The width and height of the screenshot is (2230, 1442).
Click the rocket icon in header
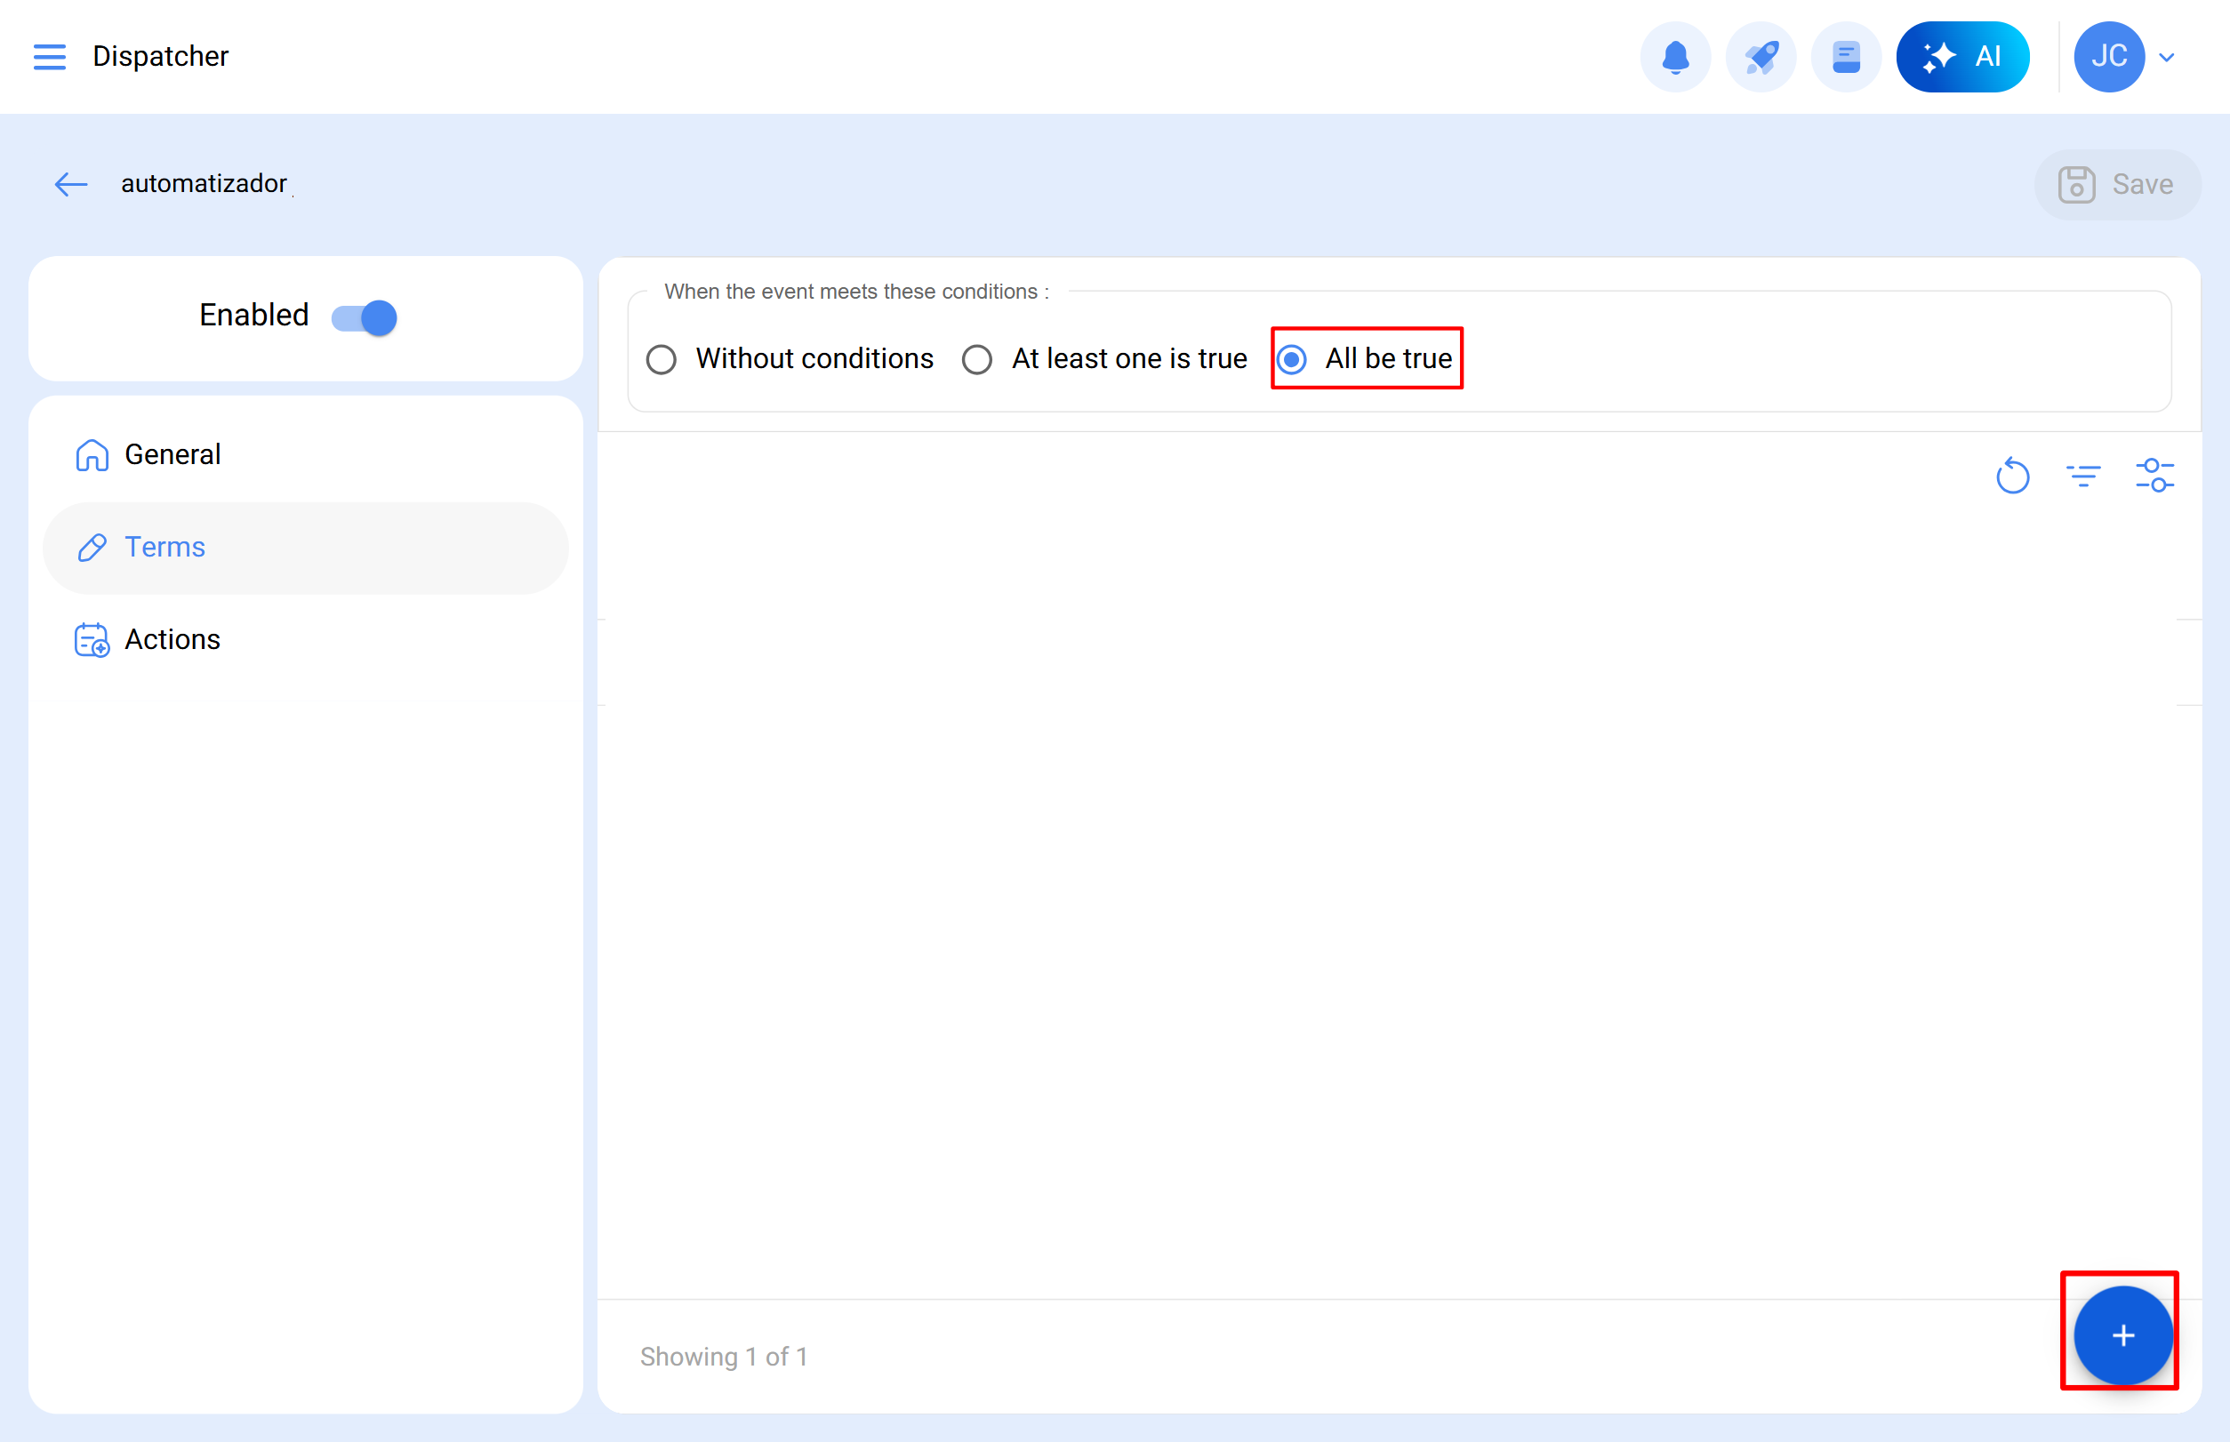point(1760,57)
